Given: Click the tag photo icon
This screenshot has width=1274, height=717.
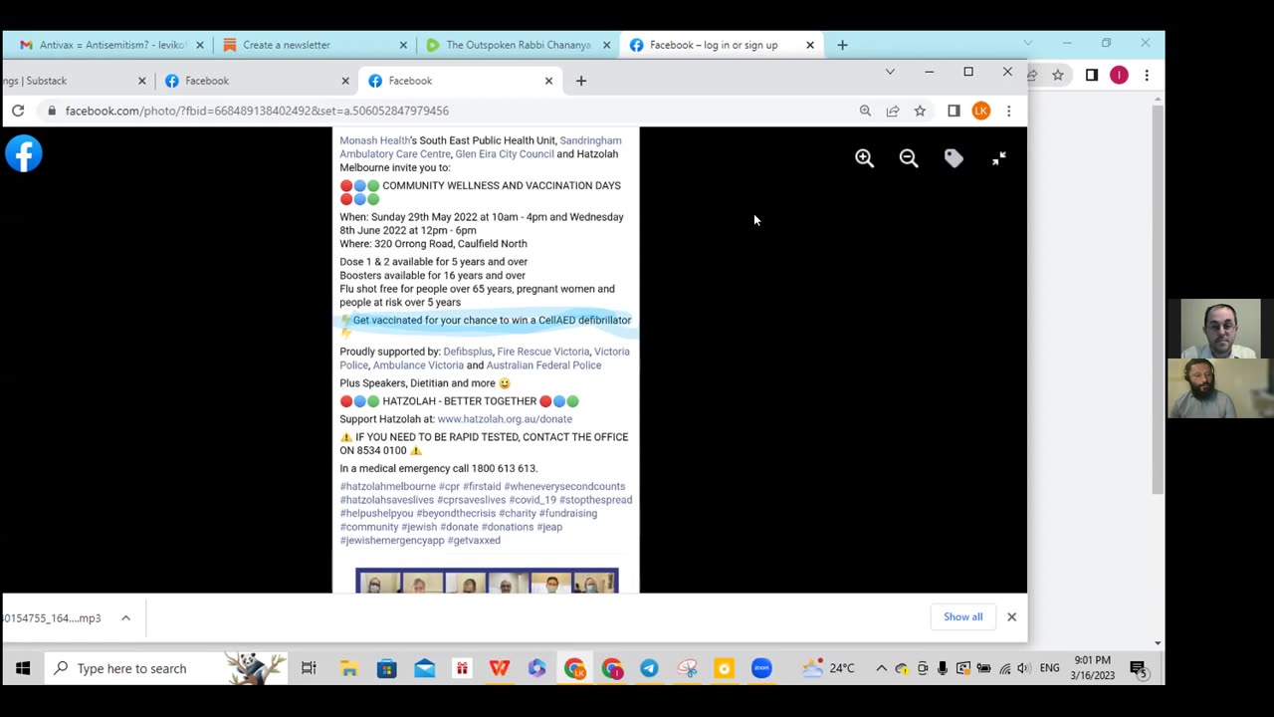Looking at the screenshot, I should coord(954,158).
